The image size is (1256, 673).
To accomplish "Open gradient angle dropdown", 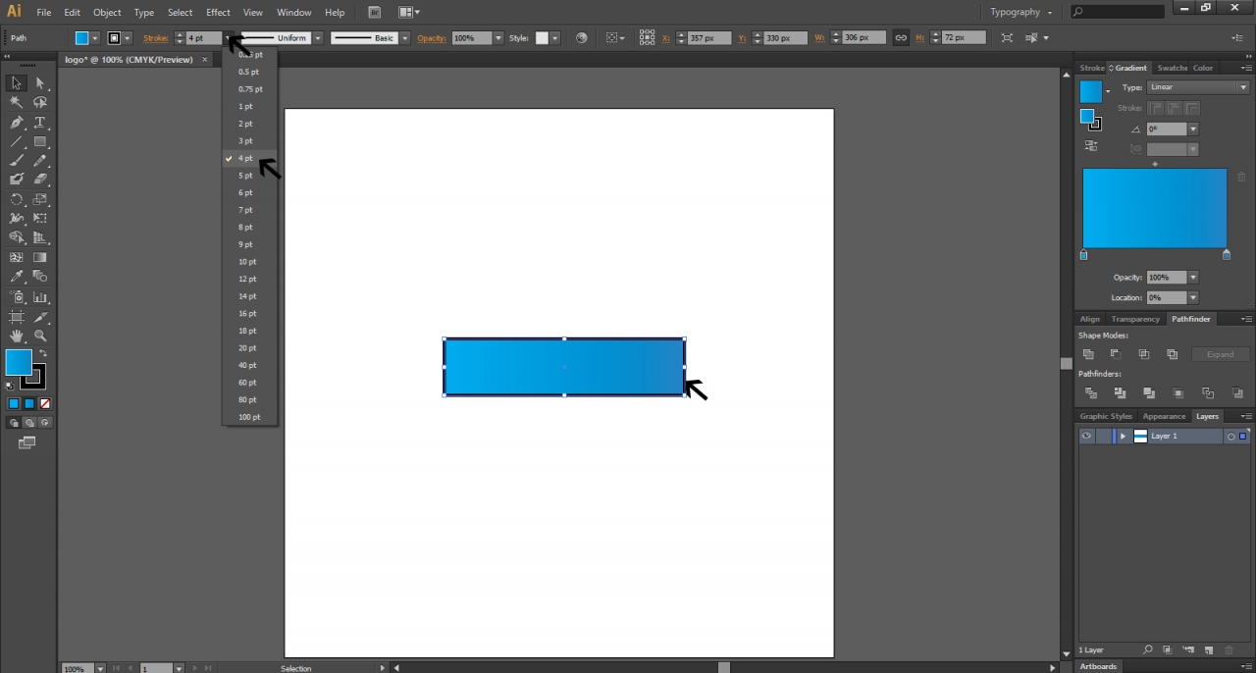I will [x=1193, y=129].
